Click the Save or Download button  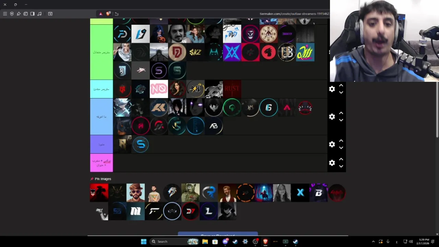[218, 234]
